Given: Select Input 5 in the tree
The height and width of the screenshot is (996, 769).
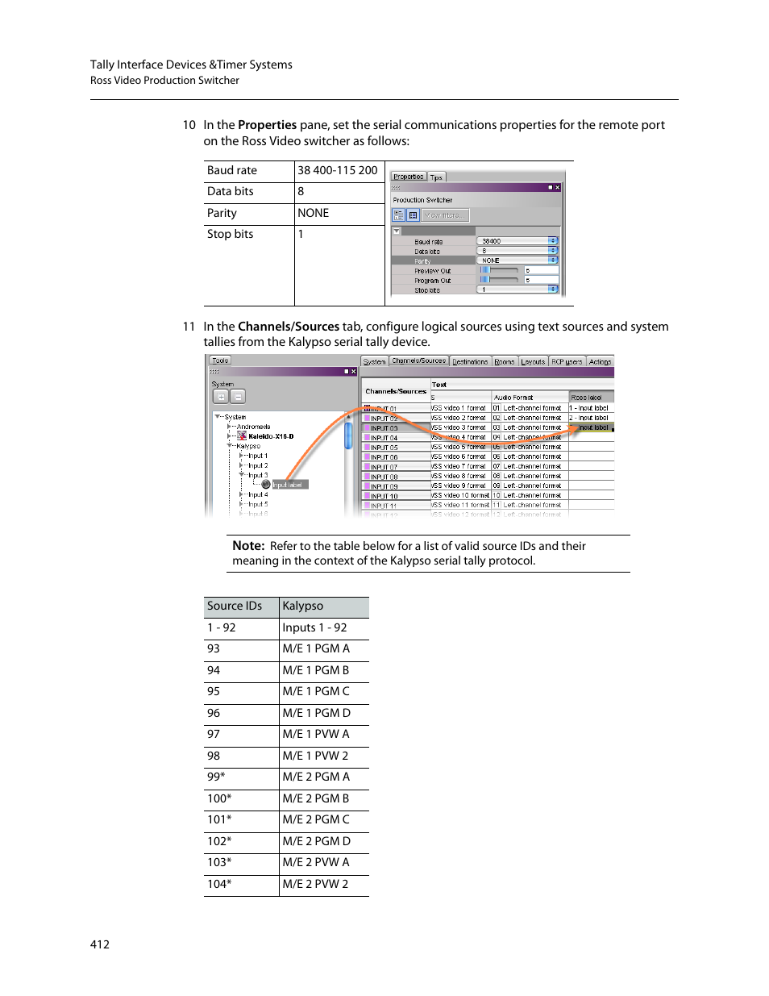Looking at the screenshot, I should click(258, 504).
